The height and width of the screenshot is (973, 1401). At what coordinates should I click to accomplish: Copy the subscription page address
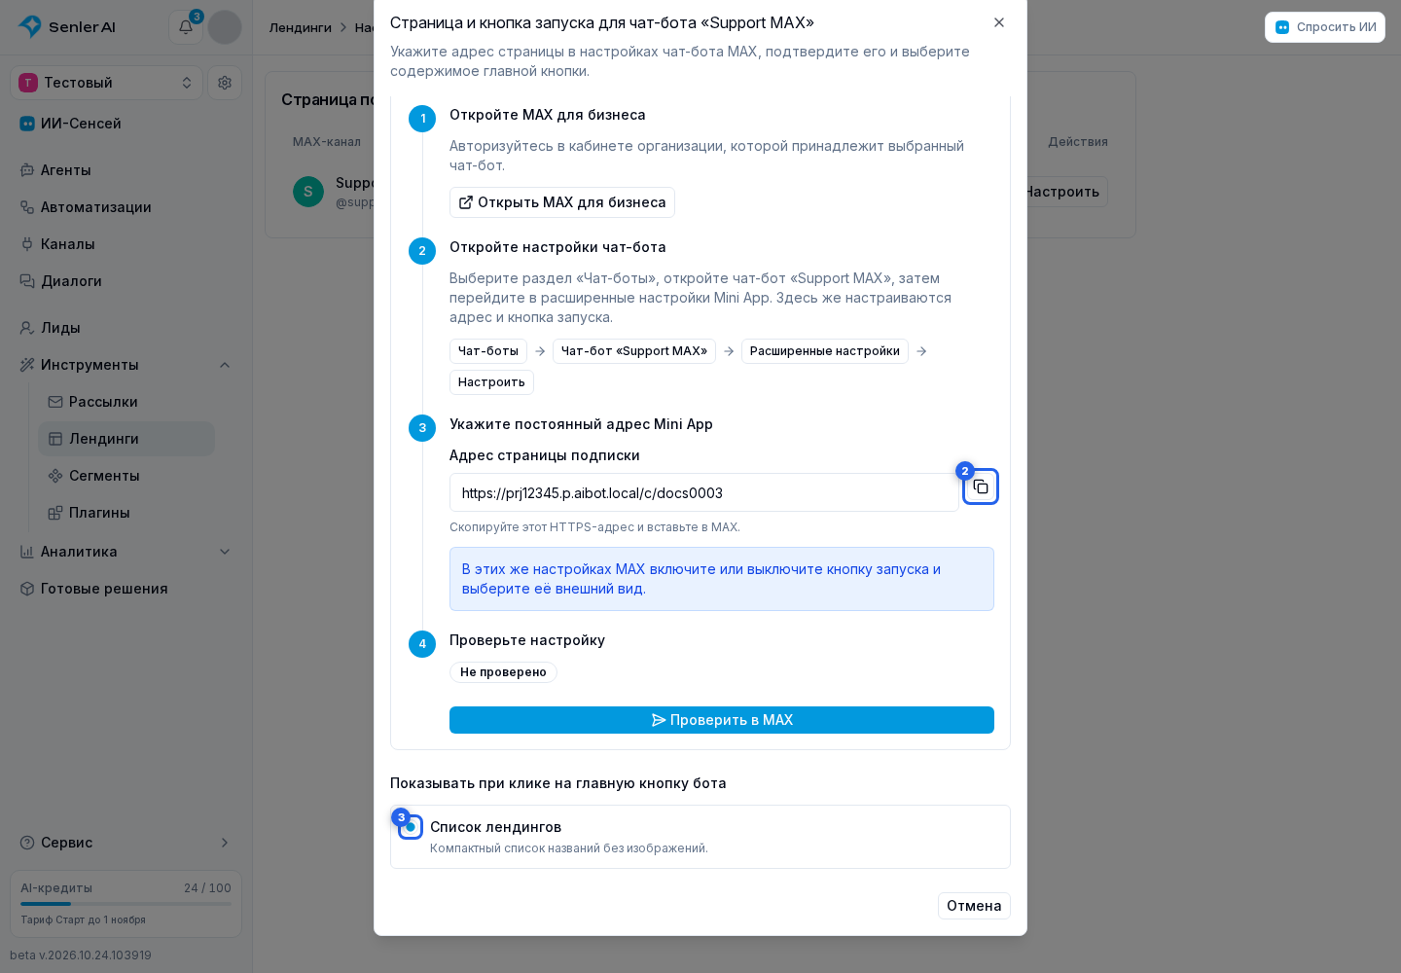(x=981, y=486)
